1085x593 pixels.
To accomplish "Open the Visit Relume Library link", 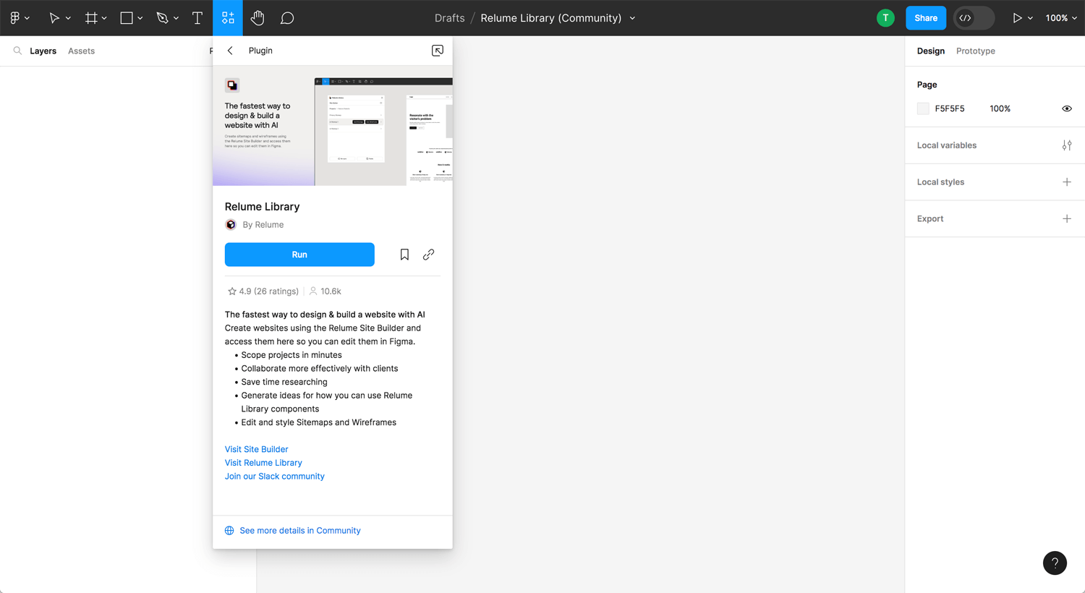I will [x=263, y=463].
